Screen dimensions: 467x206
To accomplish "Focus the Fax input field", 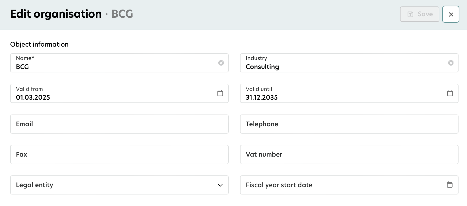I will (x=119, y=154).
